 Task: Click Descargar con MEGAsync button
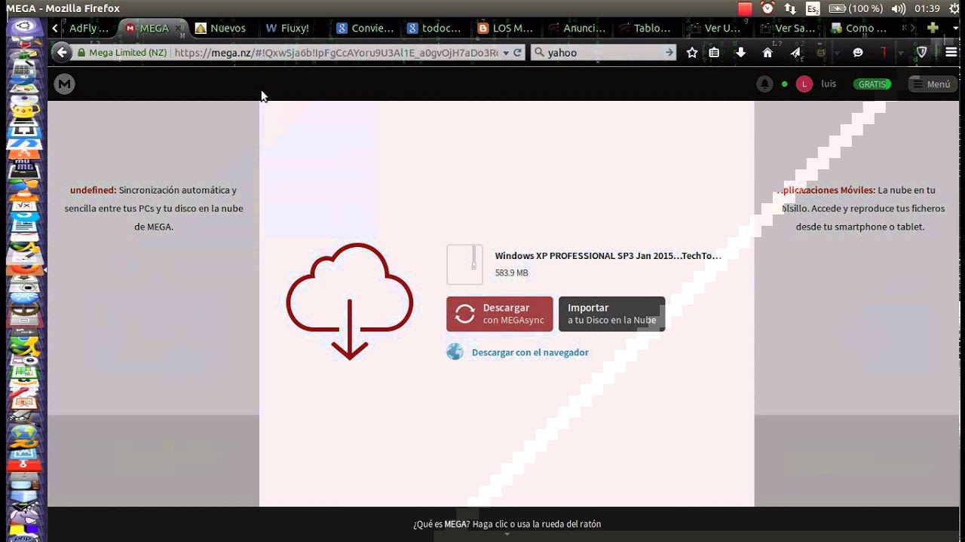(x=499, y=314)
